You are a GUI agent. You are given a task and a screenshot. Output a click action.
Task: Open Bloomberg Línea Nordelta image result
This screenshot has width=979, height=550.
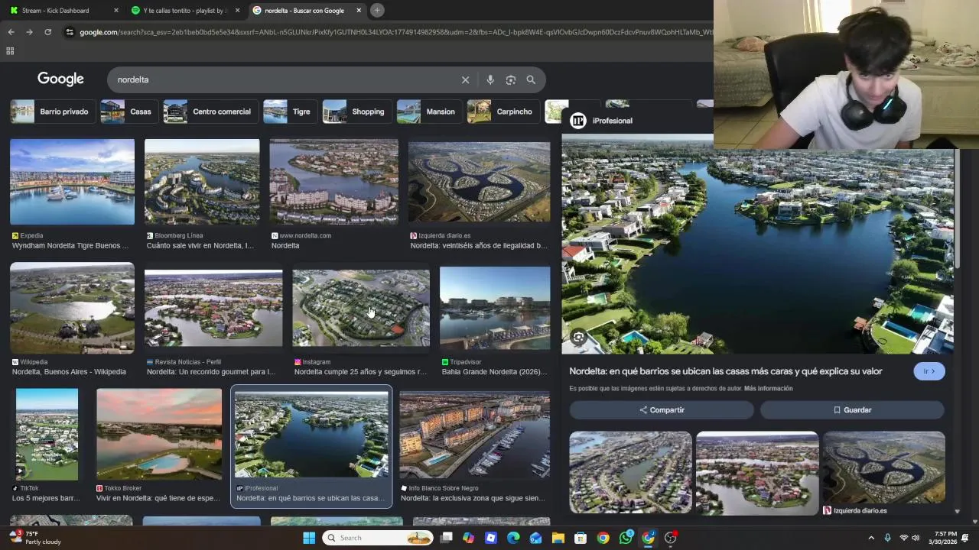click(x=202, y=182)
